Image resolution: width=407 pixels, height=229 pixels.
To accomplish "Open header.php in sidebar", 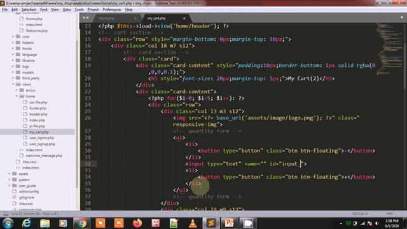I will point(38,114).
